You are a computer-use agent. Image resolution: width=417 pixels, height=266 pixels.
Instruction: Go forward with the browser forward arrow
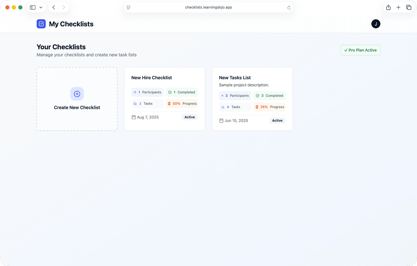(x=64, y=7)
